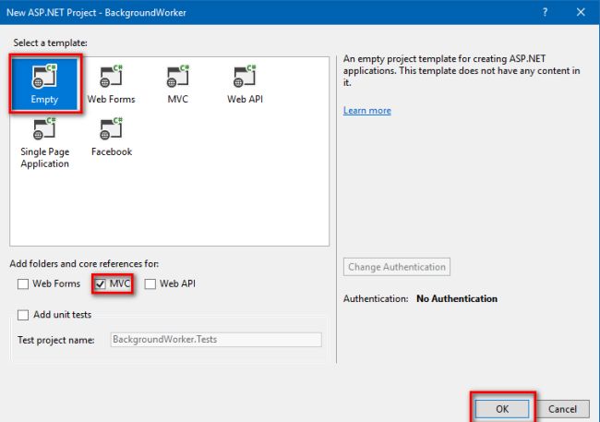Screen dimensions: 600x422
Task: Enable the Add unit tests checkbox
Action: [23, 315]
